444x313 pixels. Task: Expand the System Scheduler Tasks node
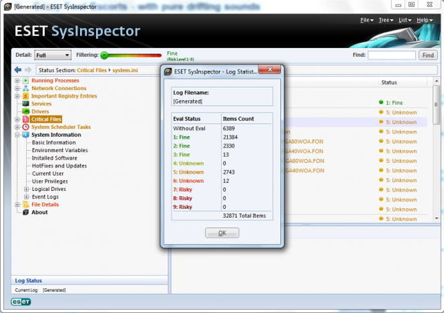coord(17,127)
